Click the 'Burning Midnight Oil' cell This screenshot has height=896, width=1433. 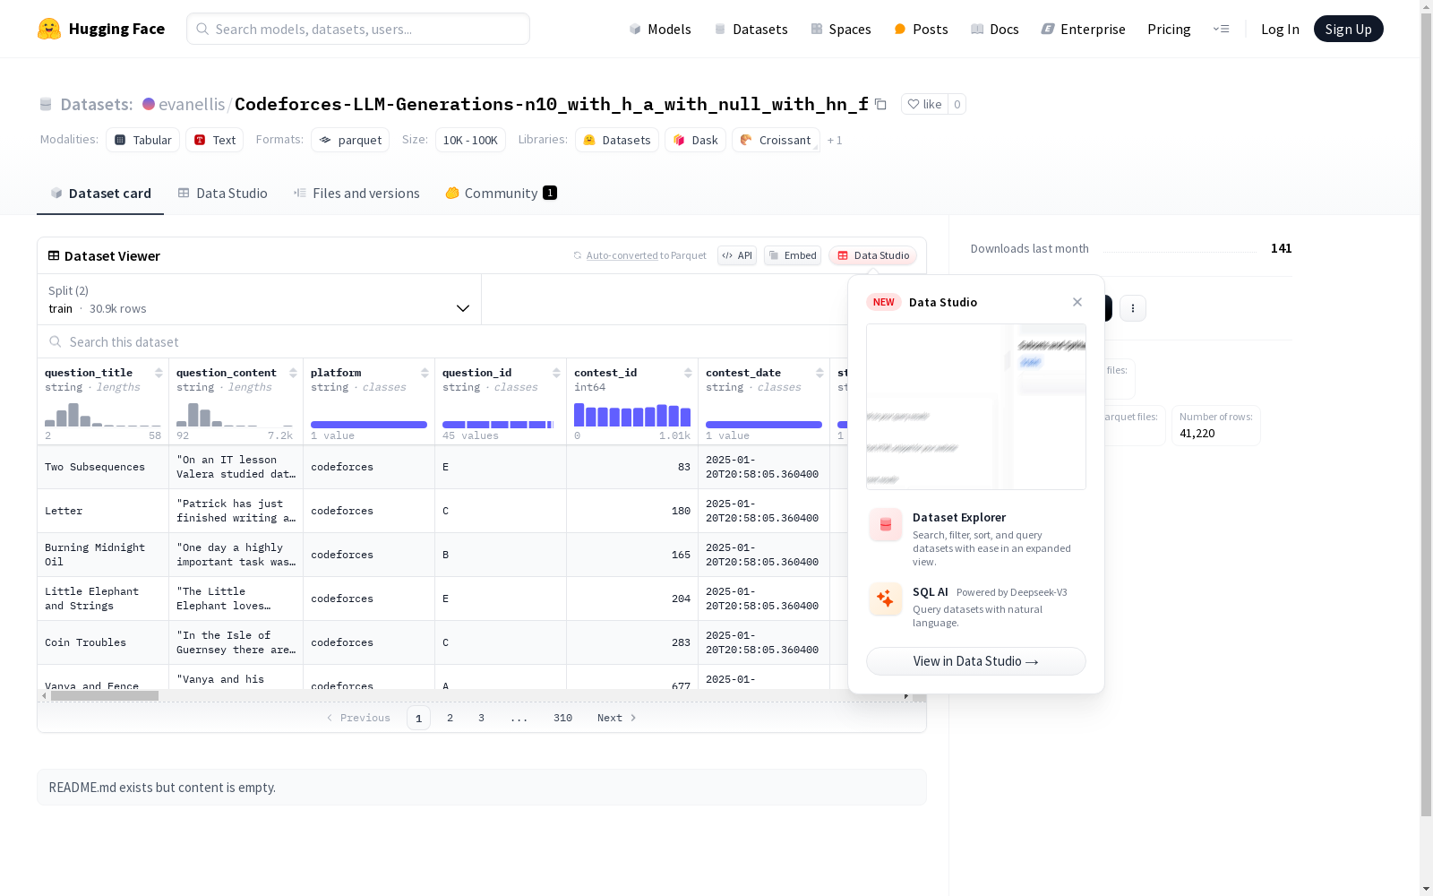click(103, 555)
